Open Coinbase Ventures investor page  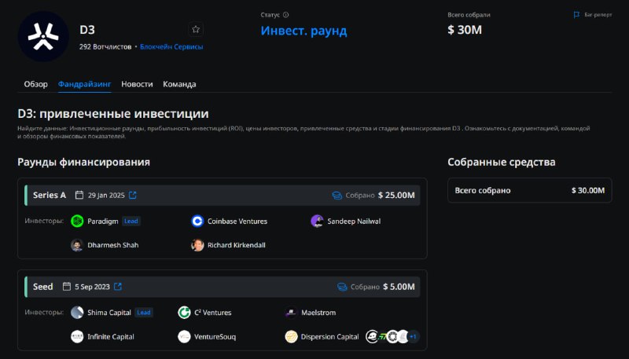click(x=237, y=222)
